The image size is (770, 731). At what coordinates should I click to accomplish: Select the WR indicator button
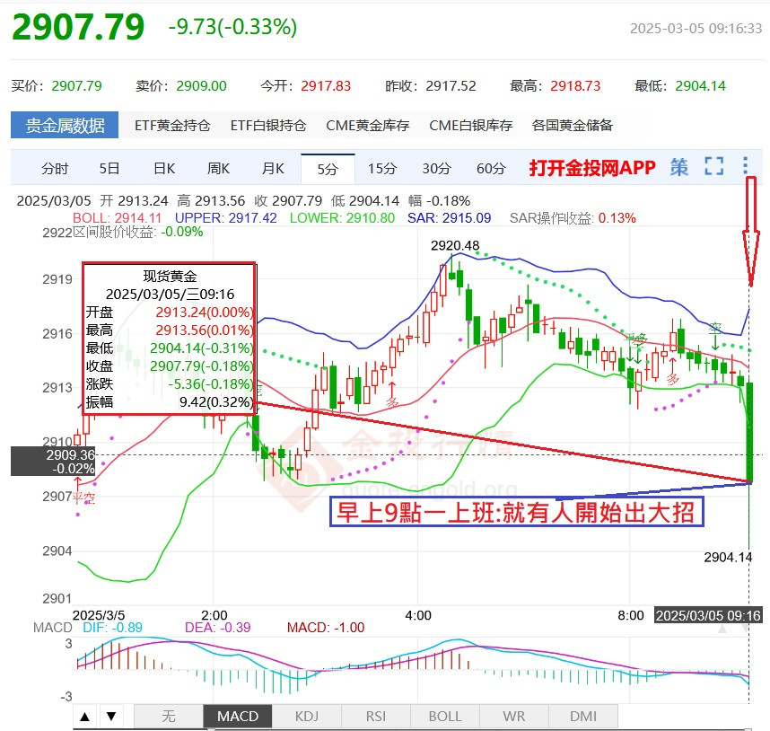pyautogui.click(x=514, y=717)
